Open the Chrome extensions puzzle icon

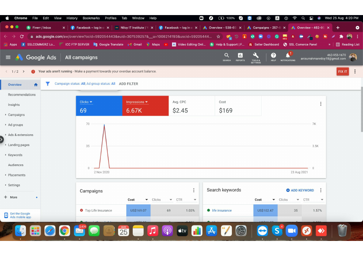click(341, 37)
